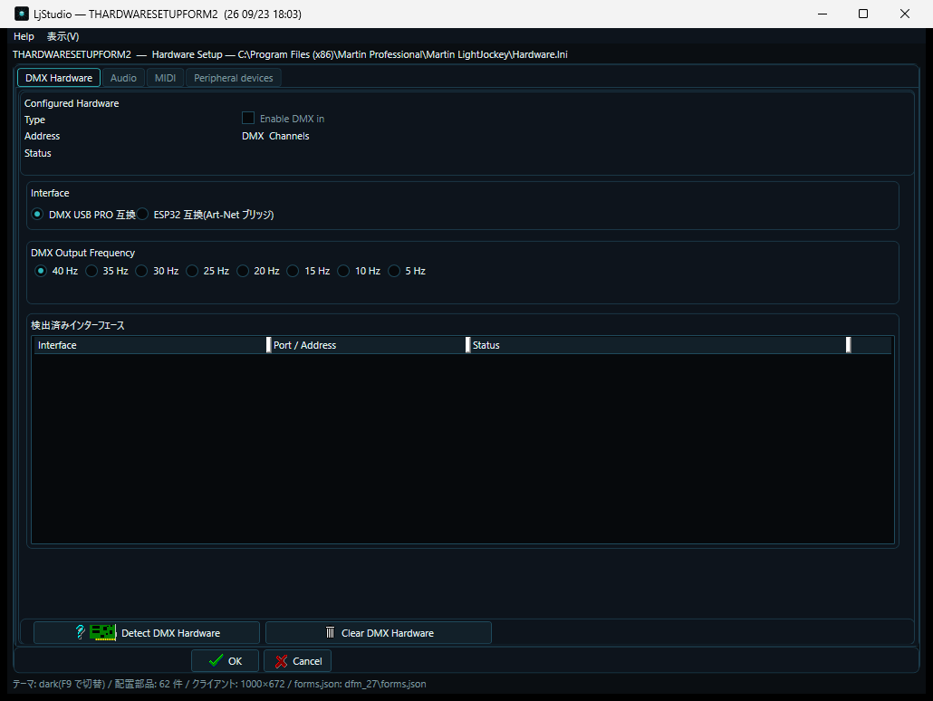Open the Peripheral devices tab

[x=234, y=78]
